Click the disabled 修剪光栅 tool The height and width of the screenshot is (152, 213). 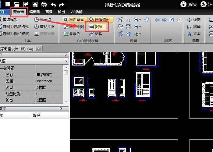44,34
